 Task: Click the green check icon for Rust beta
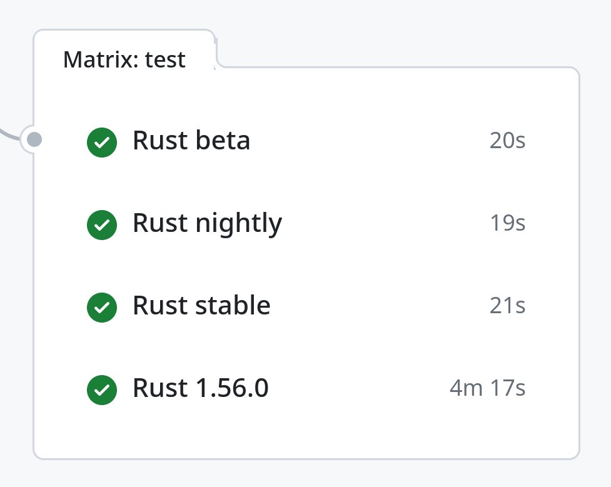(x=102, y=142)
